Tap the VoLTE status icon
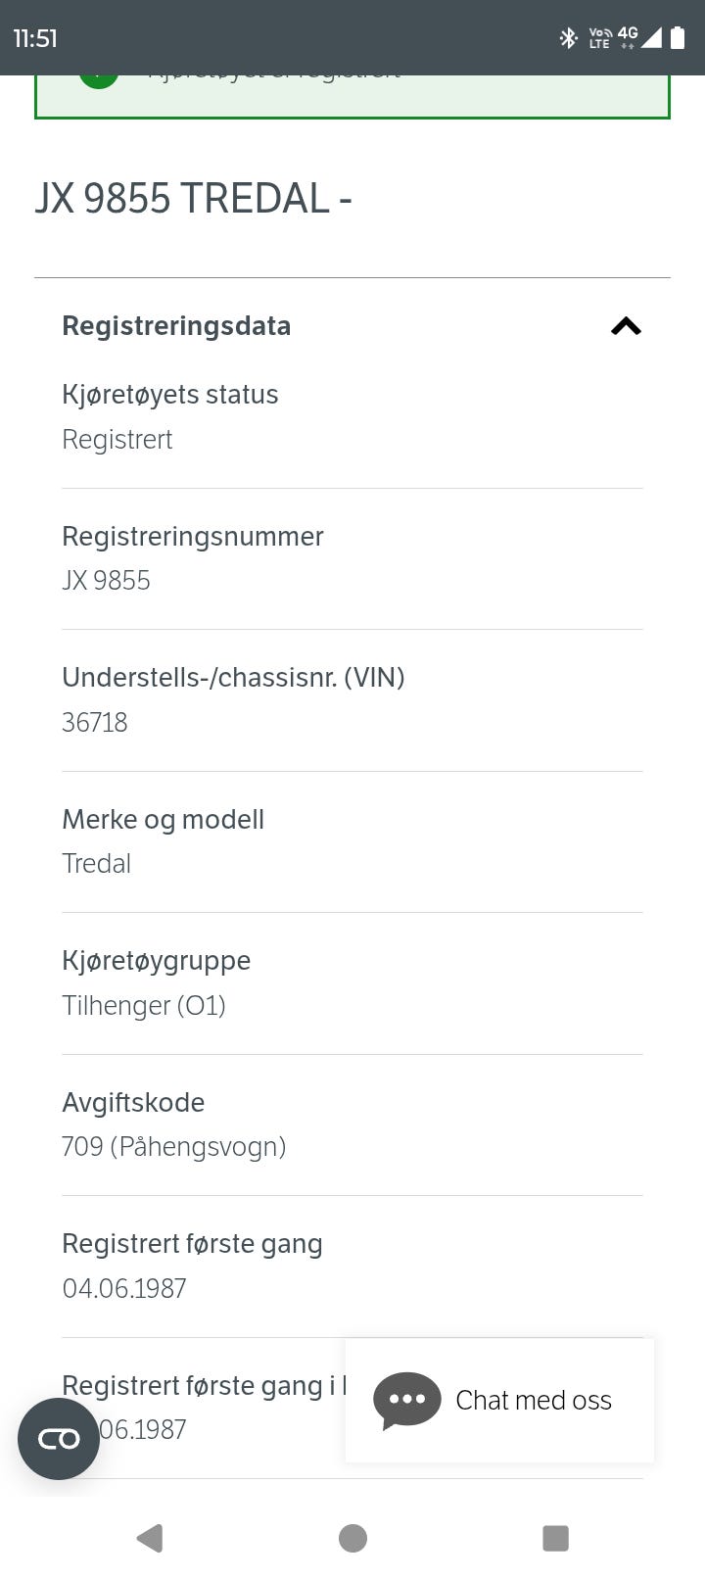This screenshot has width=705, height=1579. (599, 38)
